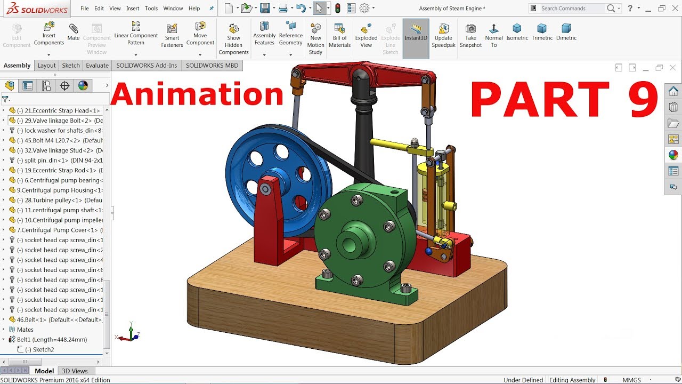Expand the Linear Component Pattern dropdown arrow

tap(136, 55)
